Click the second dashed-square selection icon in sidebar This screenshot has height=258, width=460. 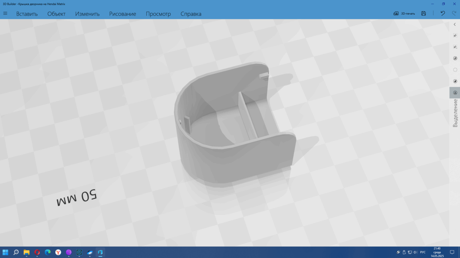pos(455,47)
